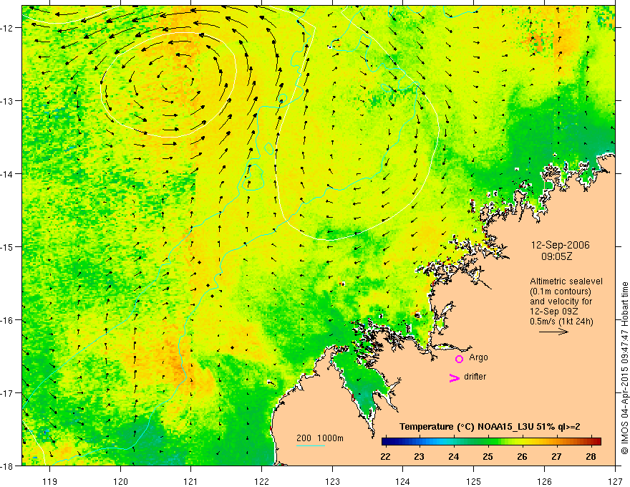Screen dimensions: 630x487
Task: Click the magenta drifter arrowhead legend symbol
Action: tap(455, 377)
